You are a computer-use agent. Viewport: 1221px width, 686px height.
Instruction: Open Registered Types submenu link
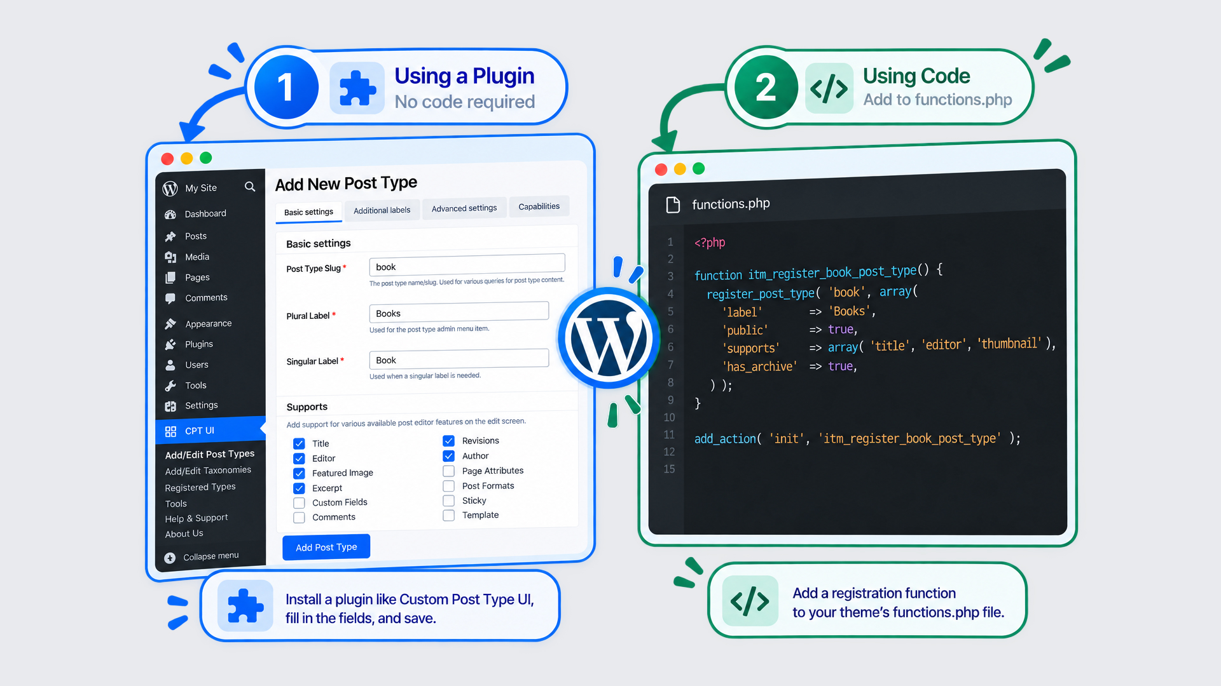pyautogui.click(x=200, y=487)
